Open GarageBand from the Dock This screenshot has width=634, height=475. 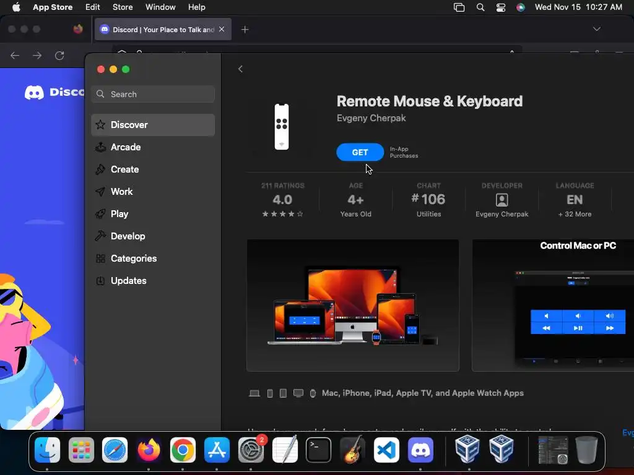tap(352, 450)
